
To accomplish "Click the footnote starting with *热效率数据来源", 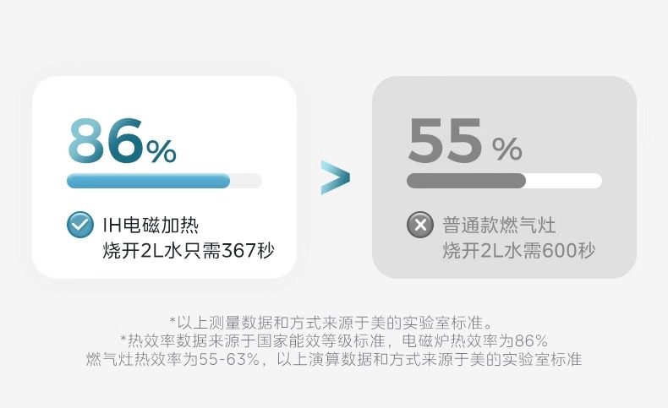I will click(334, 340).
